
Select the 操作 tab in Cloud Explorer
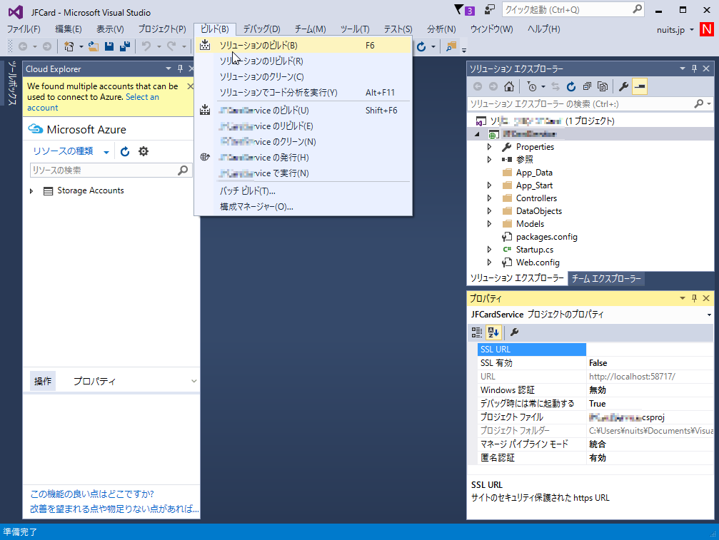[x=43, y=381]
